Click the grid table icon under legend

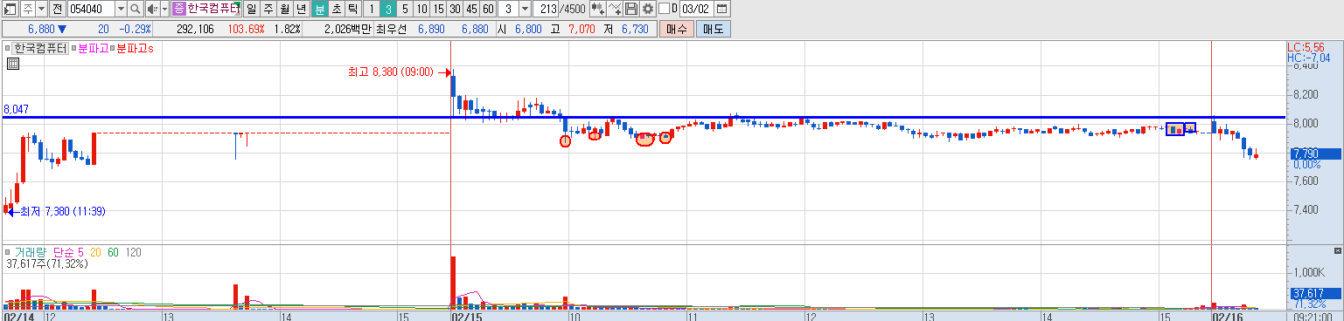click(13, 64)
